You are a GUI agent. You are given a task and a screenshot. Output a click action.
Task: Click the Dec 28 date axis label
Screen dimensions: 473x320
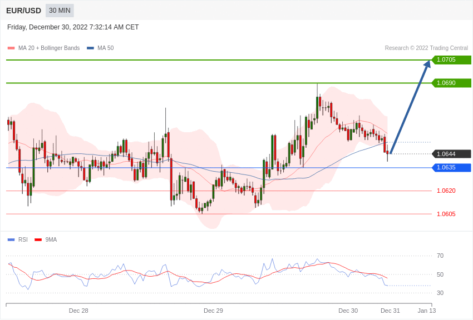tap(78, 311)
